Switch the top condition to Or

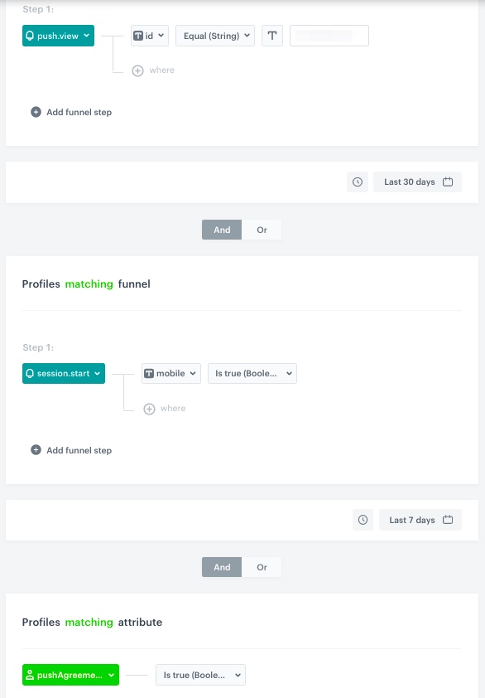262,230
